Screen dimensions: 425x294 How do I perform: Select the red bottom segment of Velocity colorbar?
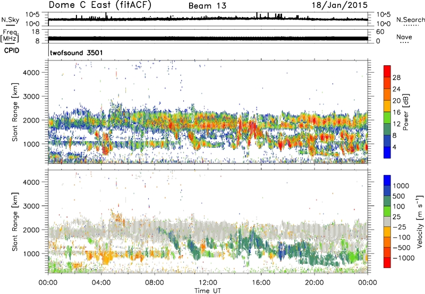tap(387, 263)
